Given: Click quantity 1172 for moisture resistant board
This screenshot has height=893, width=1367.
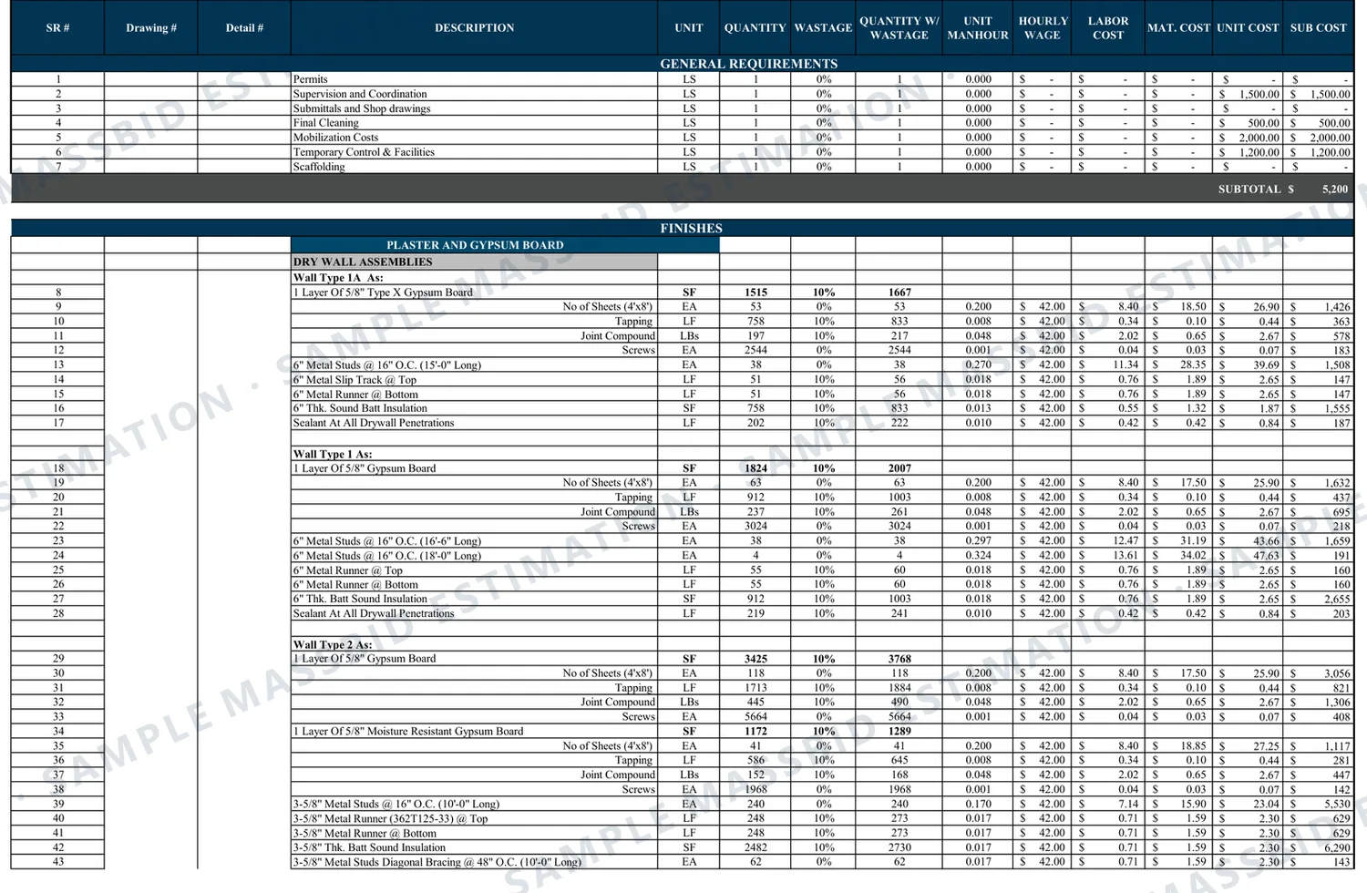Looking at the screenshot, I should pos(755,731).
